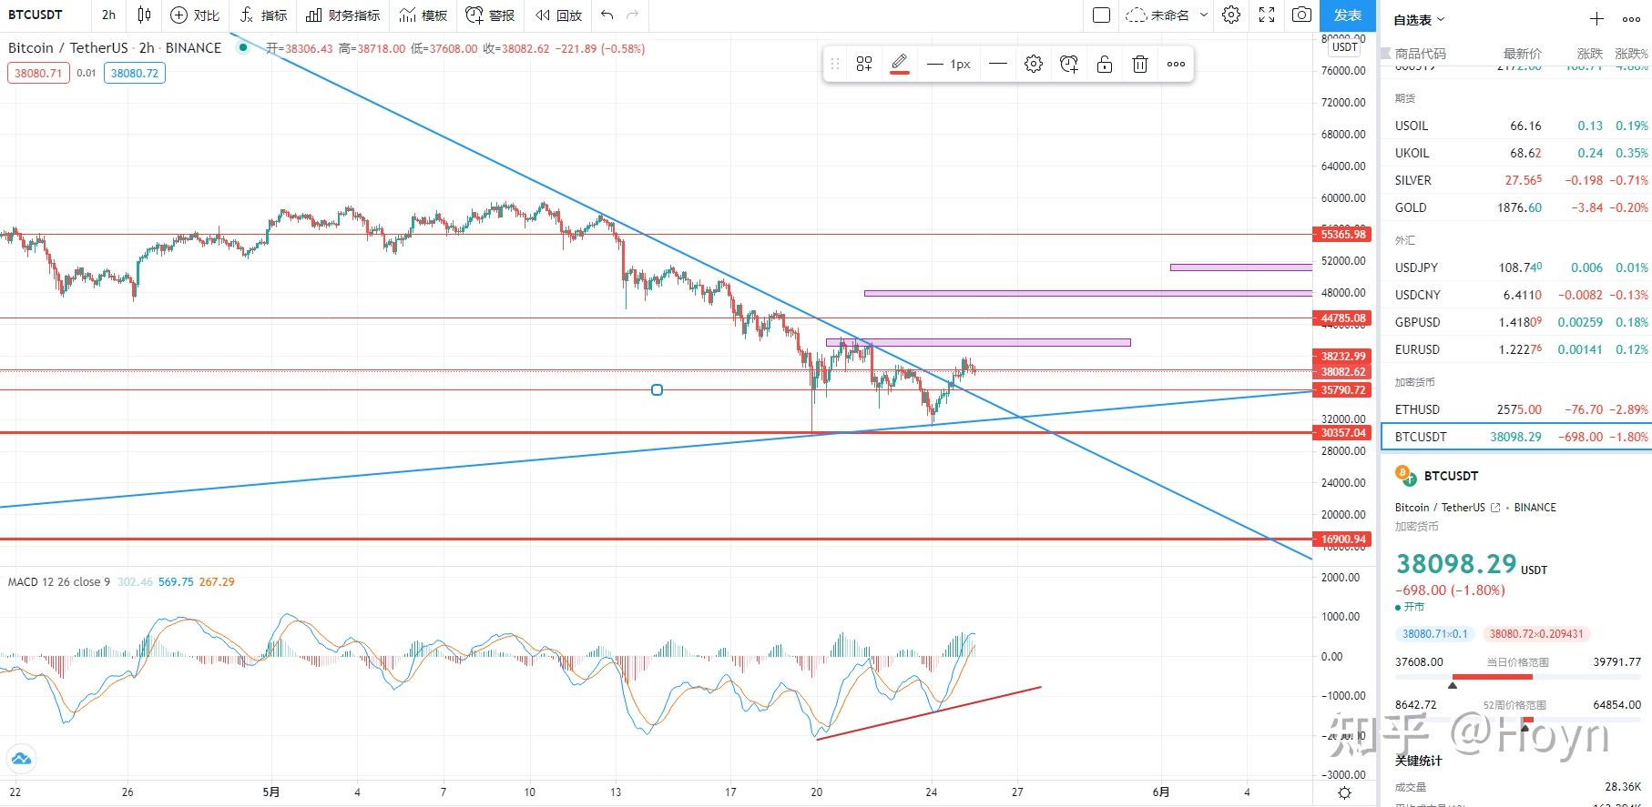1652x807 pixels.
Task: Change the 2h time interval
Action: [x=108, y=15]
